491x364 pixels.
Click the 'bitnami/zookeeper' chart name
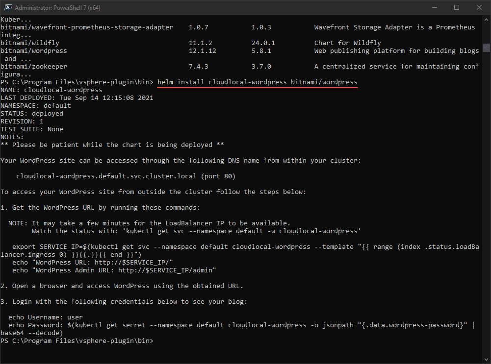click(x=34, y=66)
